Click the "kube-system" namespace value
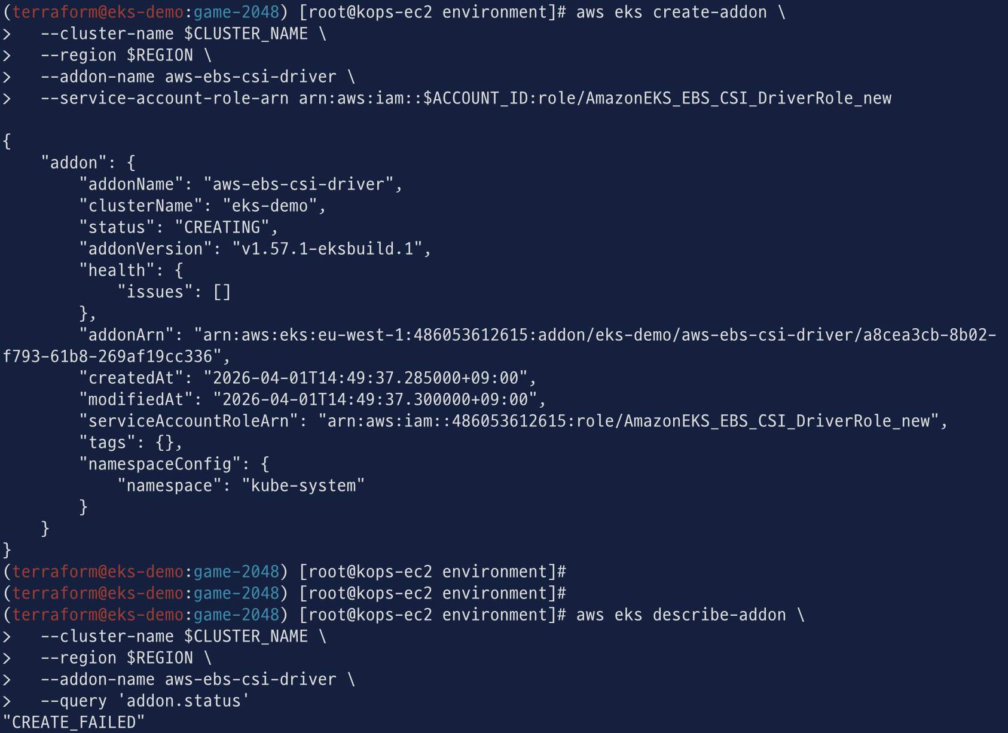This screenshot has height=733, width=1008. pos(303,485)
